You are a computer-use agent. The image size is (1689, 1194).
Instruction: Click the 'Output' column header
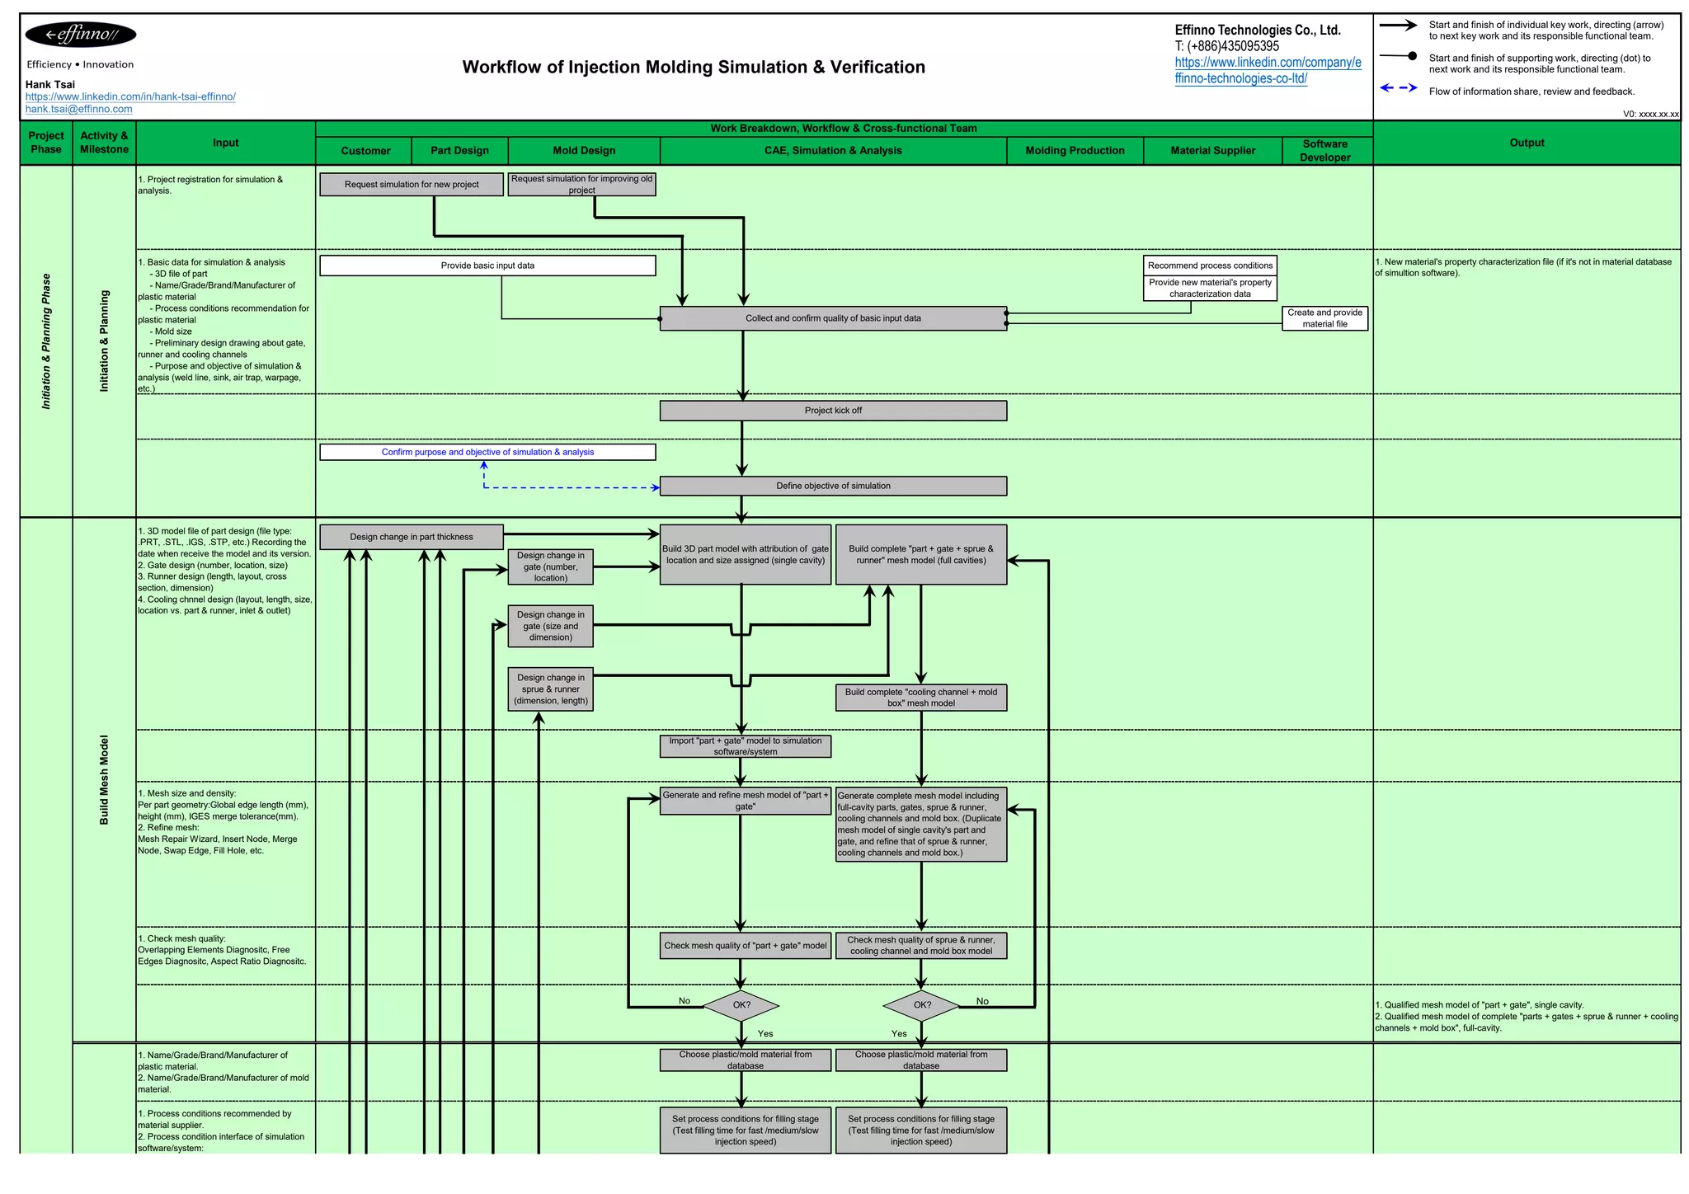pos(1527,143)
